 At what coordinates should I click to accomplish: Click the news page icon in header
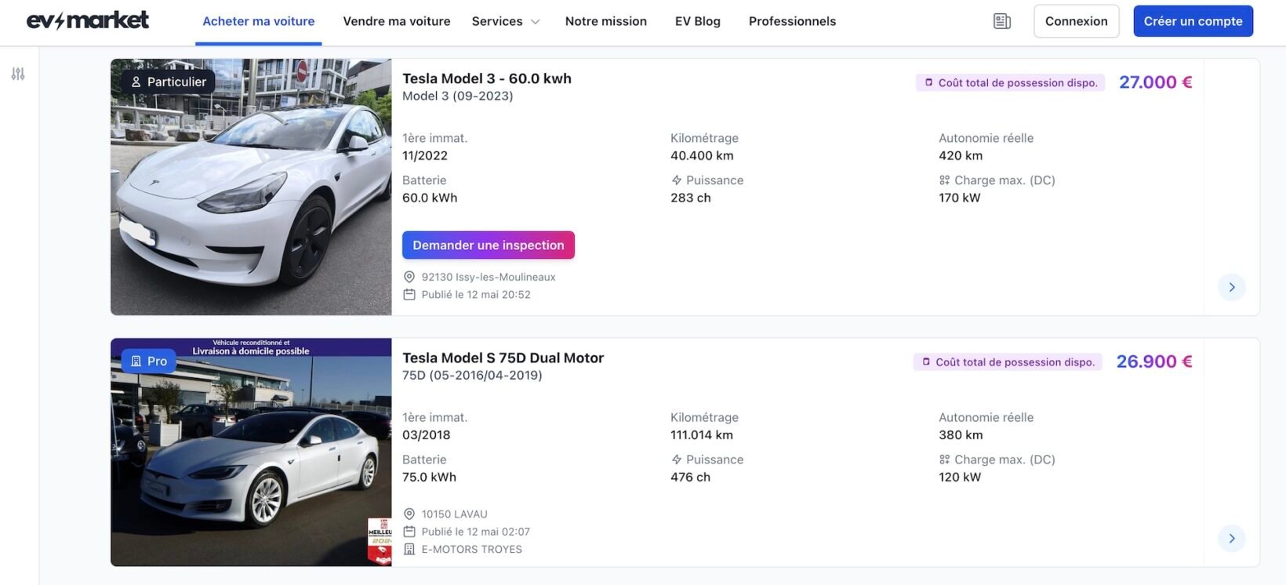point(1001,21)
